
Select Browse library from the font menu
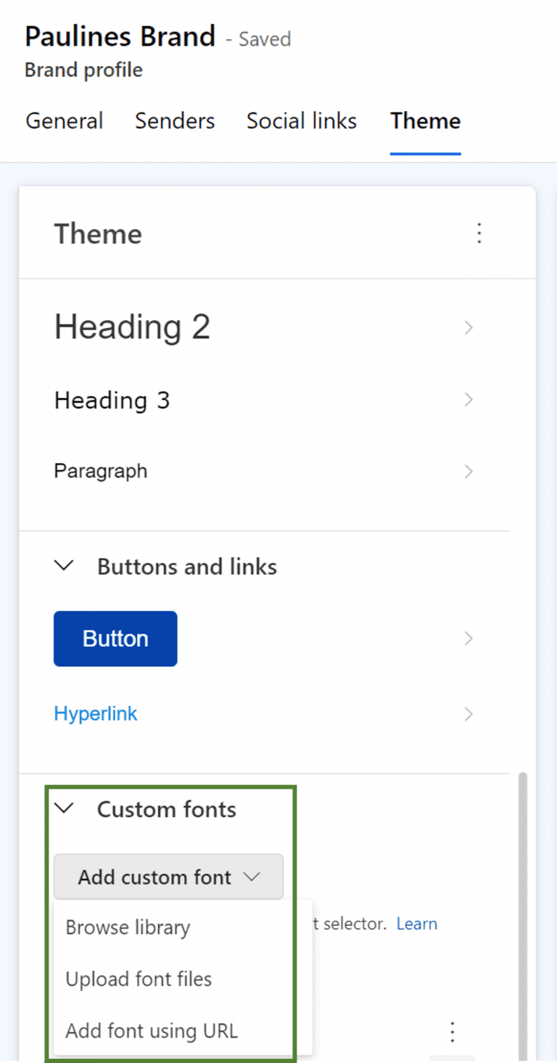(128, 927)
